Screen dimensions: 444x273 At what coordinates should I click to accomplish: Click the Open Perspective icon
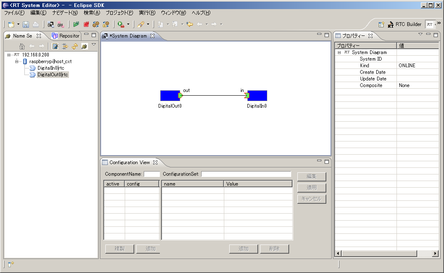pos(381,25)
